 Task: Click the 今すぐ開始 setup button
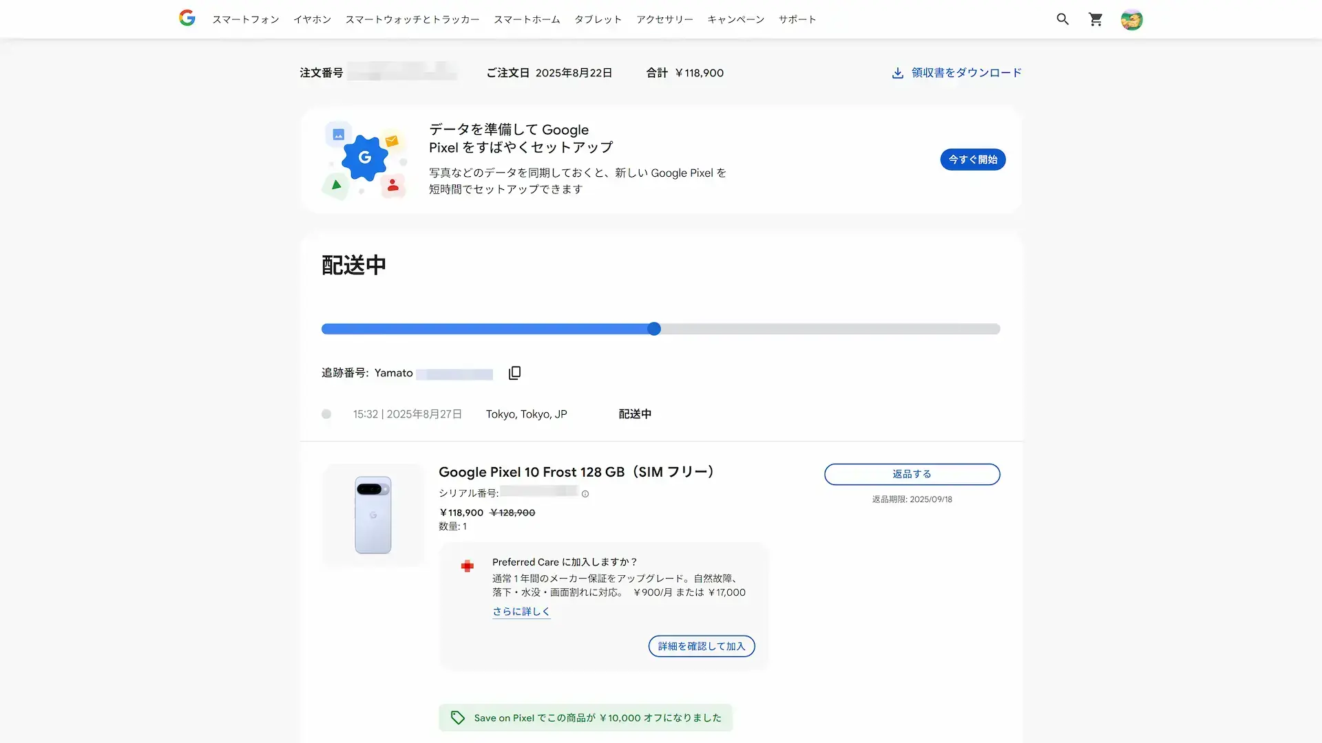972,159
